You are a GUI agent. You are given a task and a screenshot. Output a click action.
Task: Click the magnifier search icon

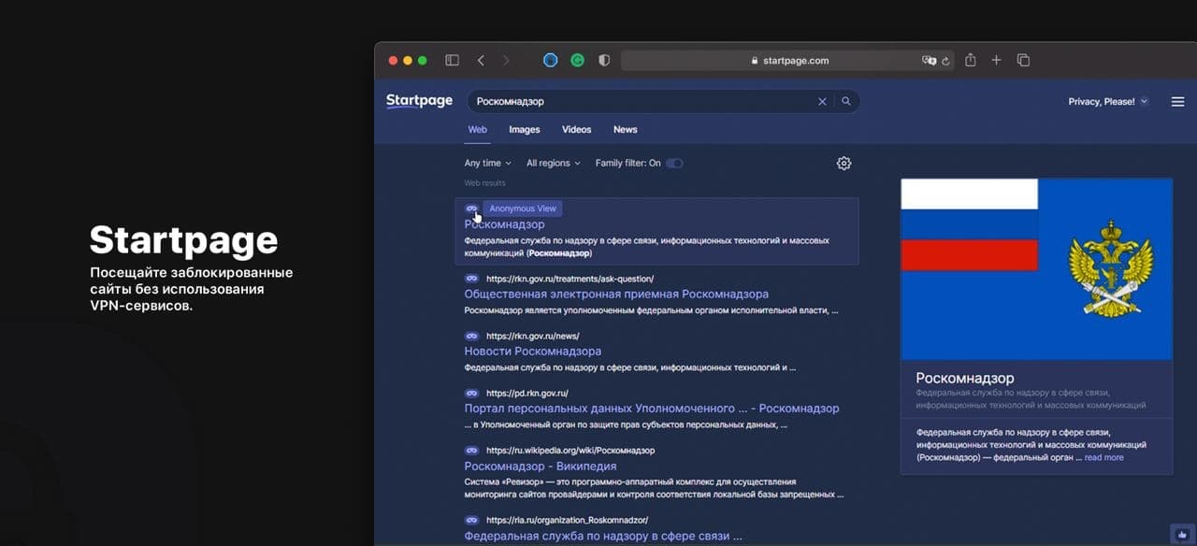(x=846, y=101)
